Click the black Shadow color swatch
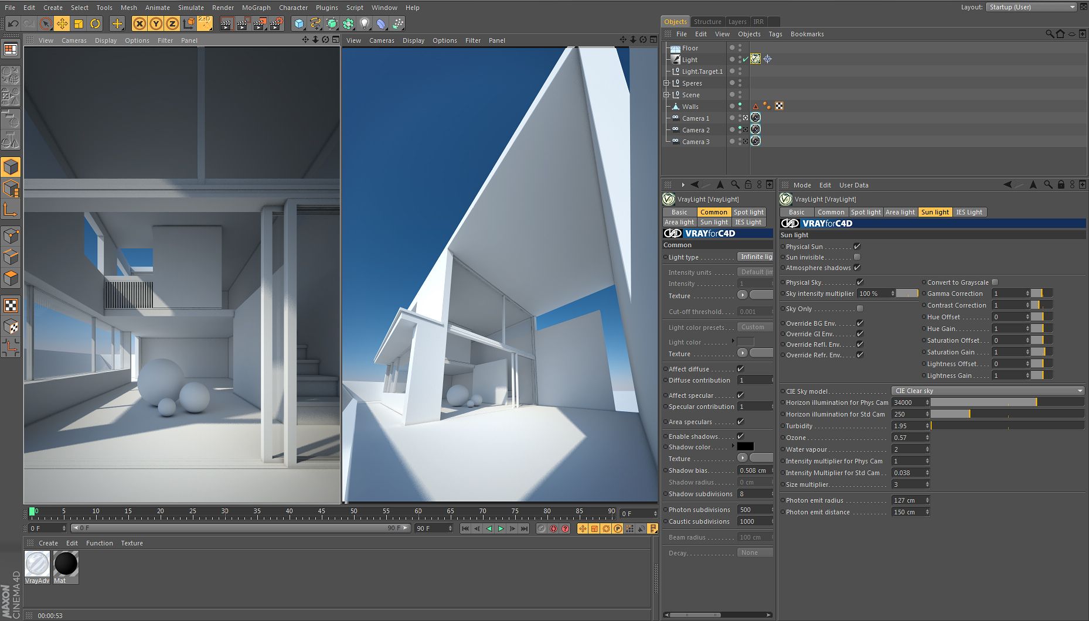1089x621 pixels. [745, 447]
